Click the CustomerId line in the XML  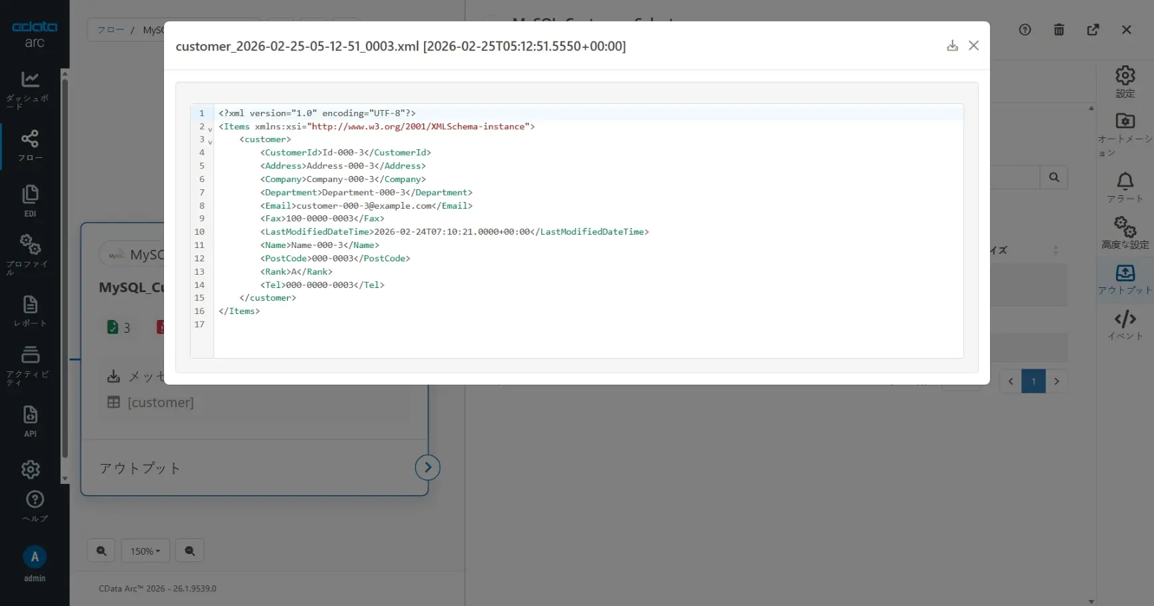[x=346, y=153]
